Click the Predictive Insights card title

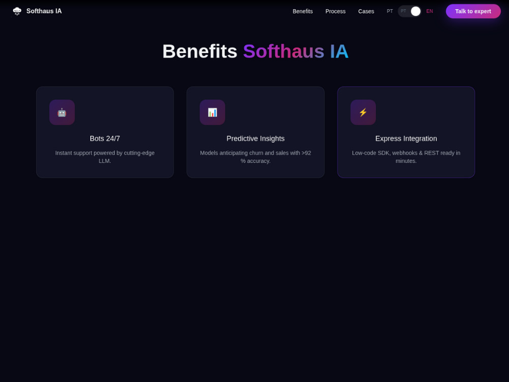(256, 139)
